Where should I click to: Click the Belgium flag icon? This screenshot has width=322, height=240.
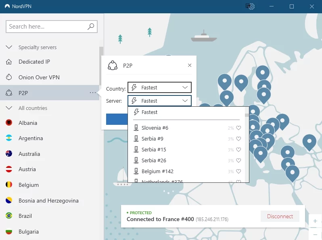click(x=9, y=185)
